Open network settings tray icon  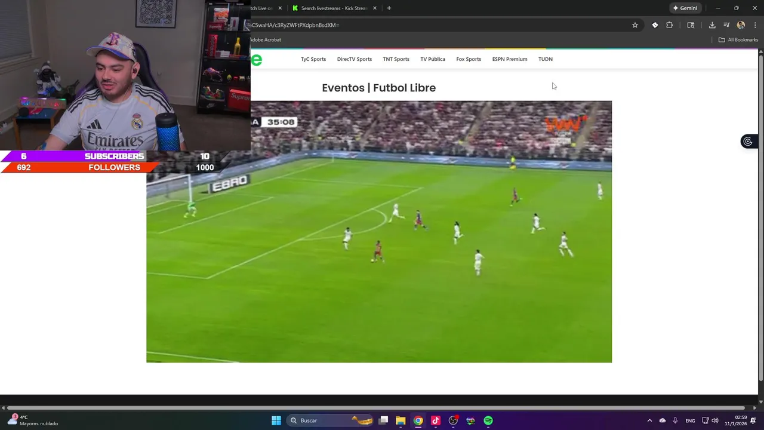pyautogui.click(x=705, y=420)
